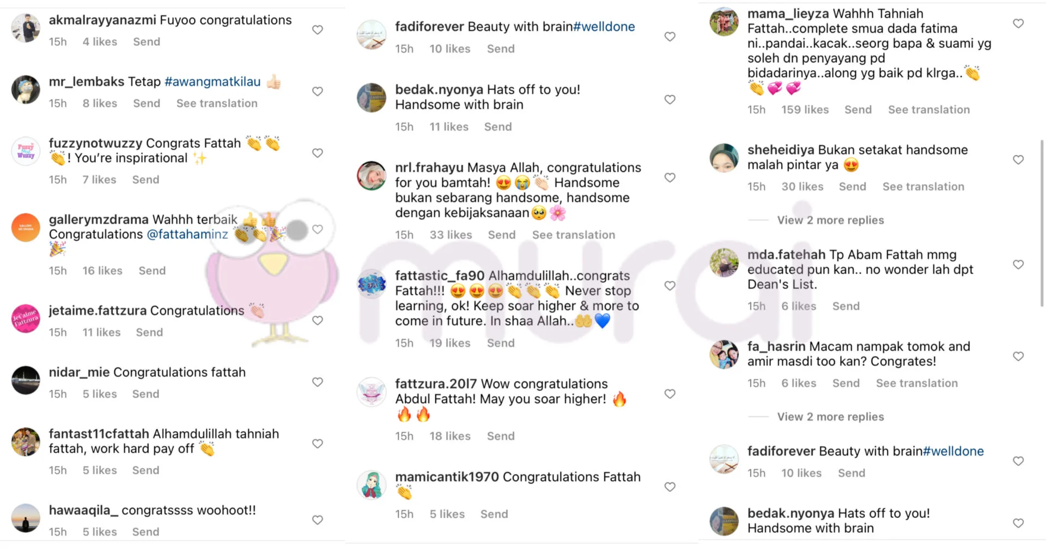Open the @fattahaminz mention link

coord(187,235)
